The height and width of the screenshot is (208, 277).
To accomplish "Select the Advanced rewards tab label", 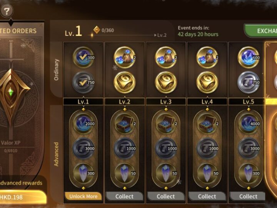I will point(56,154).
